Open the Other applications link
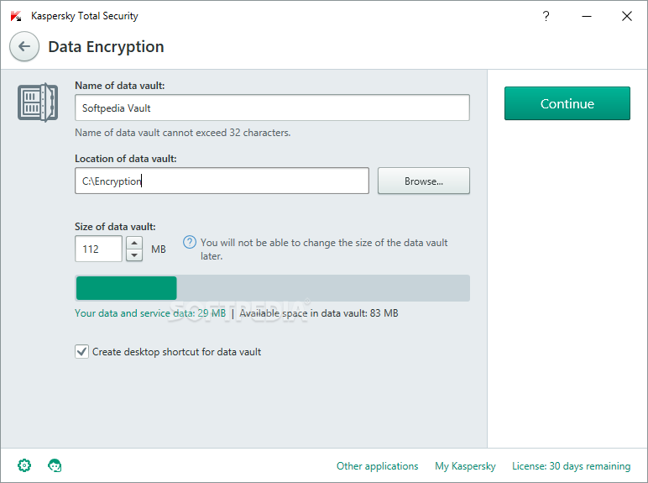The image size is (648, 483). tap(378, 466)
